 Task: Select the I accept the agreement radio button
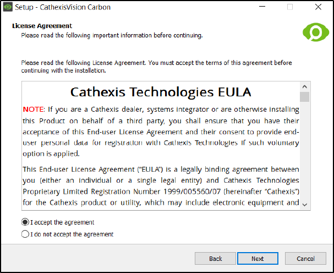pyautogui.click(x=25, y=222)
